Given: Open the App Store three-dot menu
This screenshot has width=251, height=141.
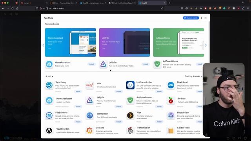Looking at the screenshot, I should click(x=201, y=18).
